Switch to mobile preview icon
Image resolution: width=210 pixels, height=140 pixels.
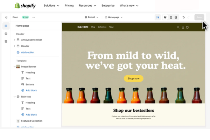[x=171, y=17]
